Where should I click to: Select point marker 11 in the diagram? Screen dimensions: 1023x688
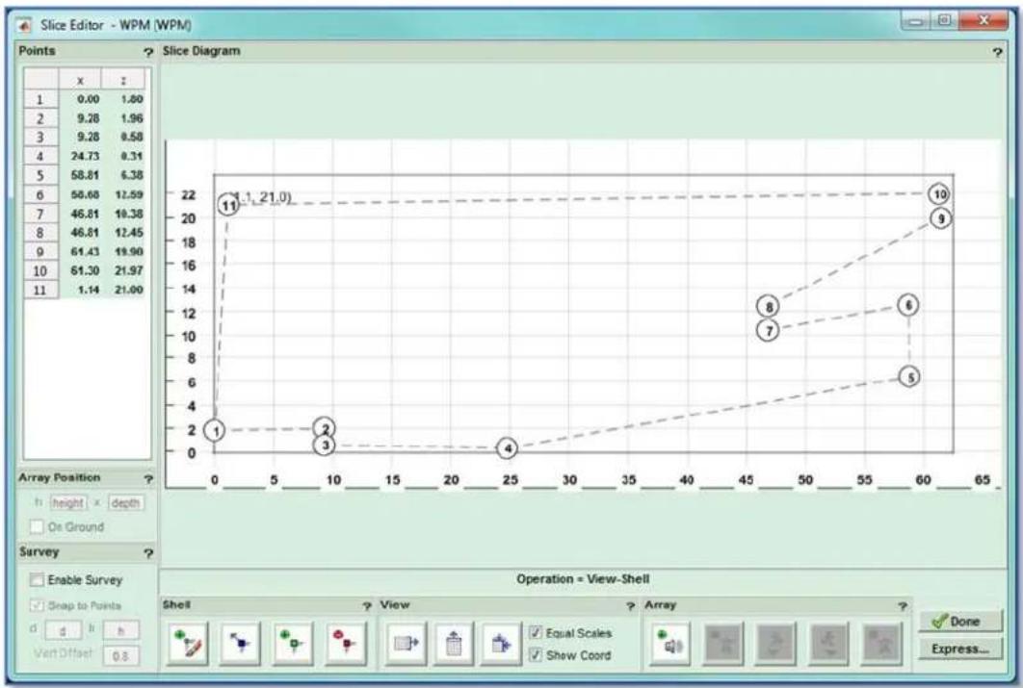pyautogui.click(x=228, y=206)
